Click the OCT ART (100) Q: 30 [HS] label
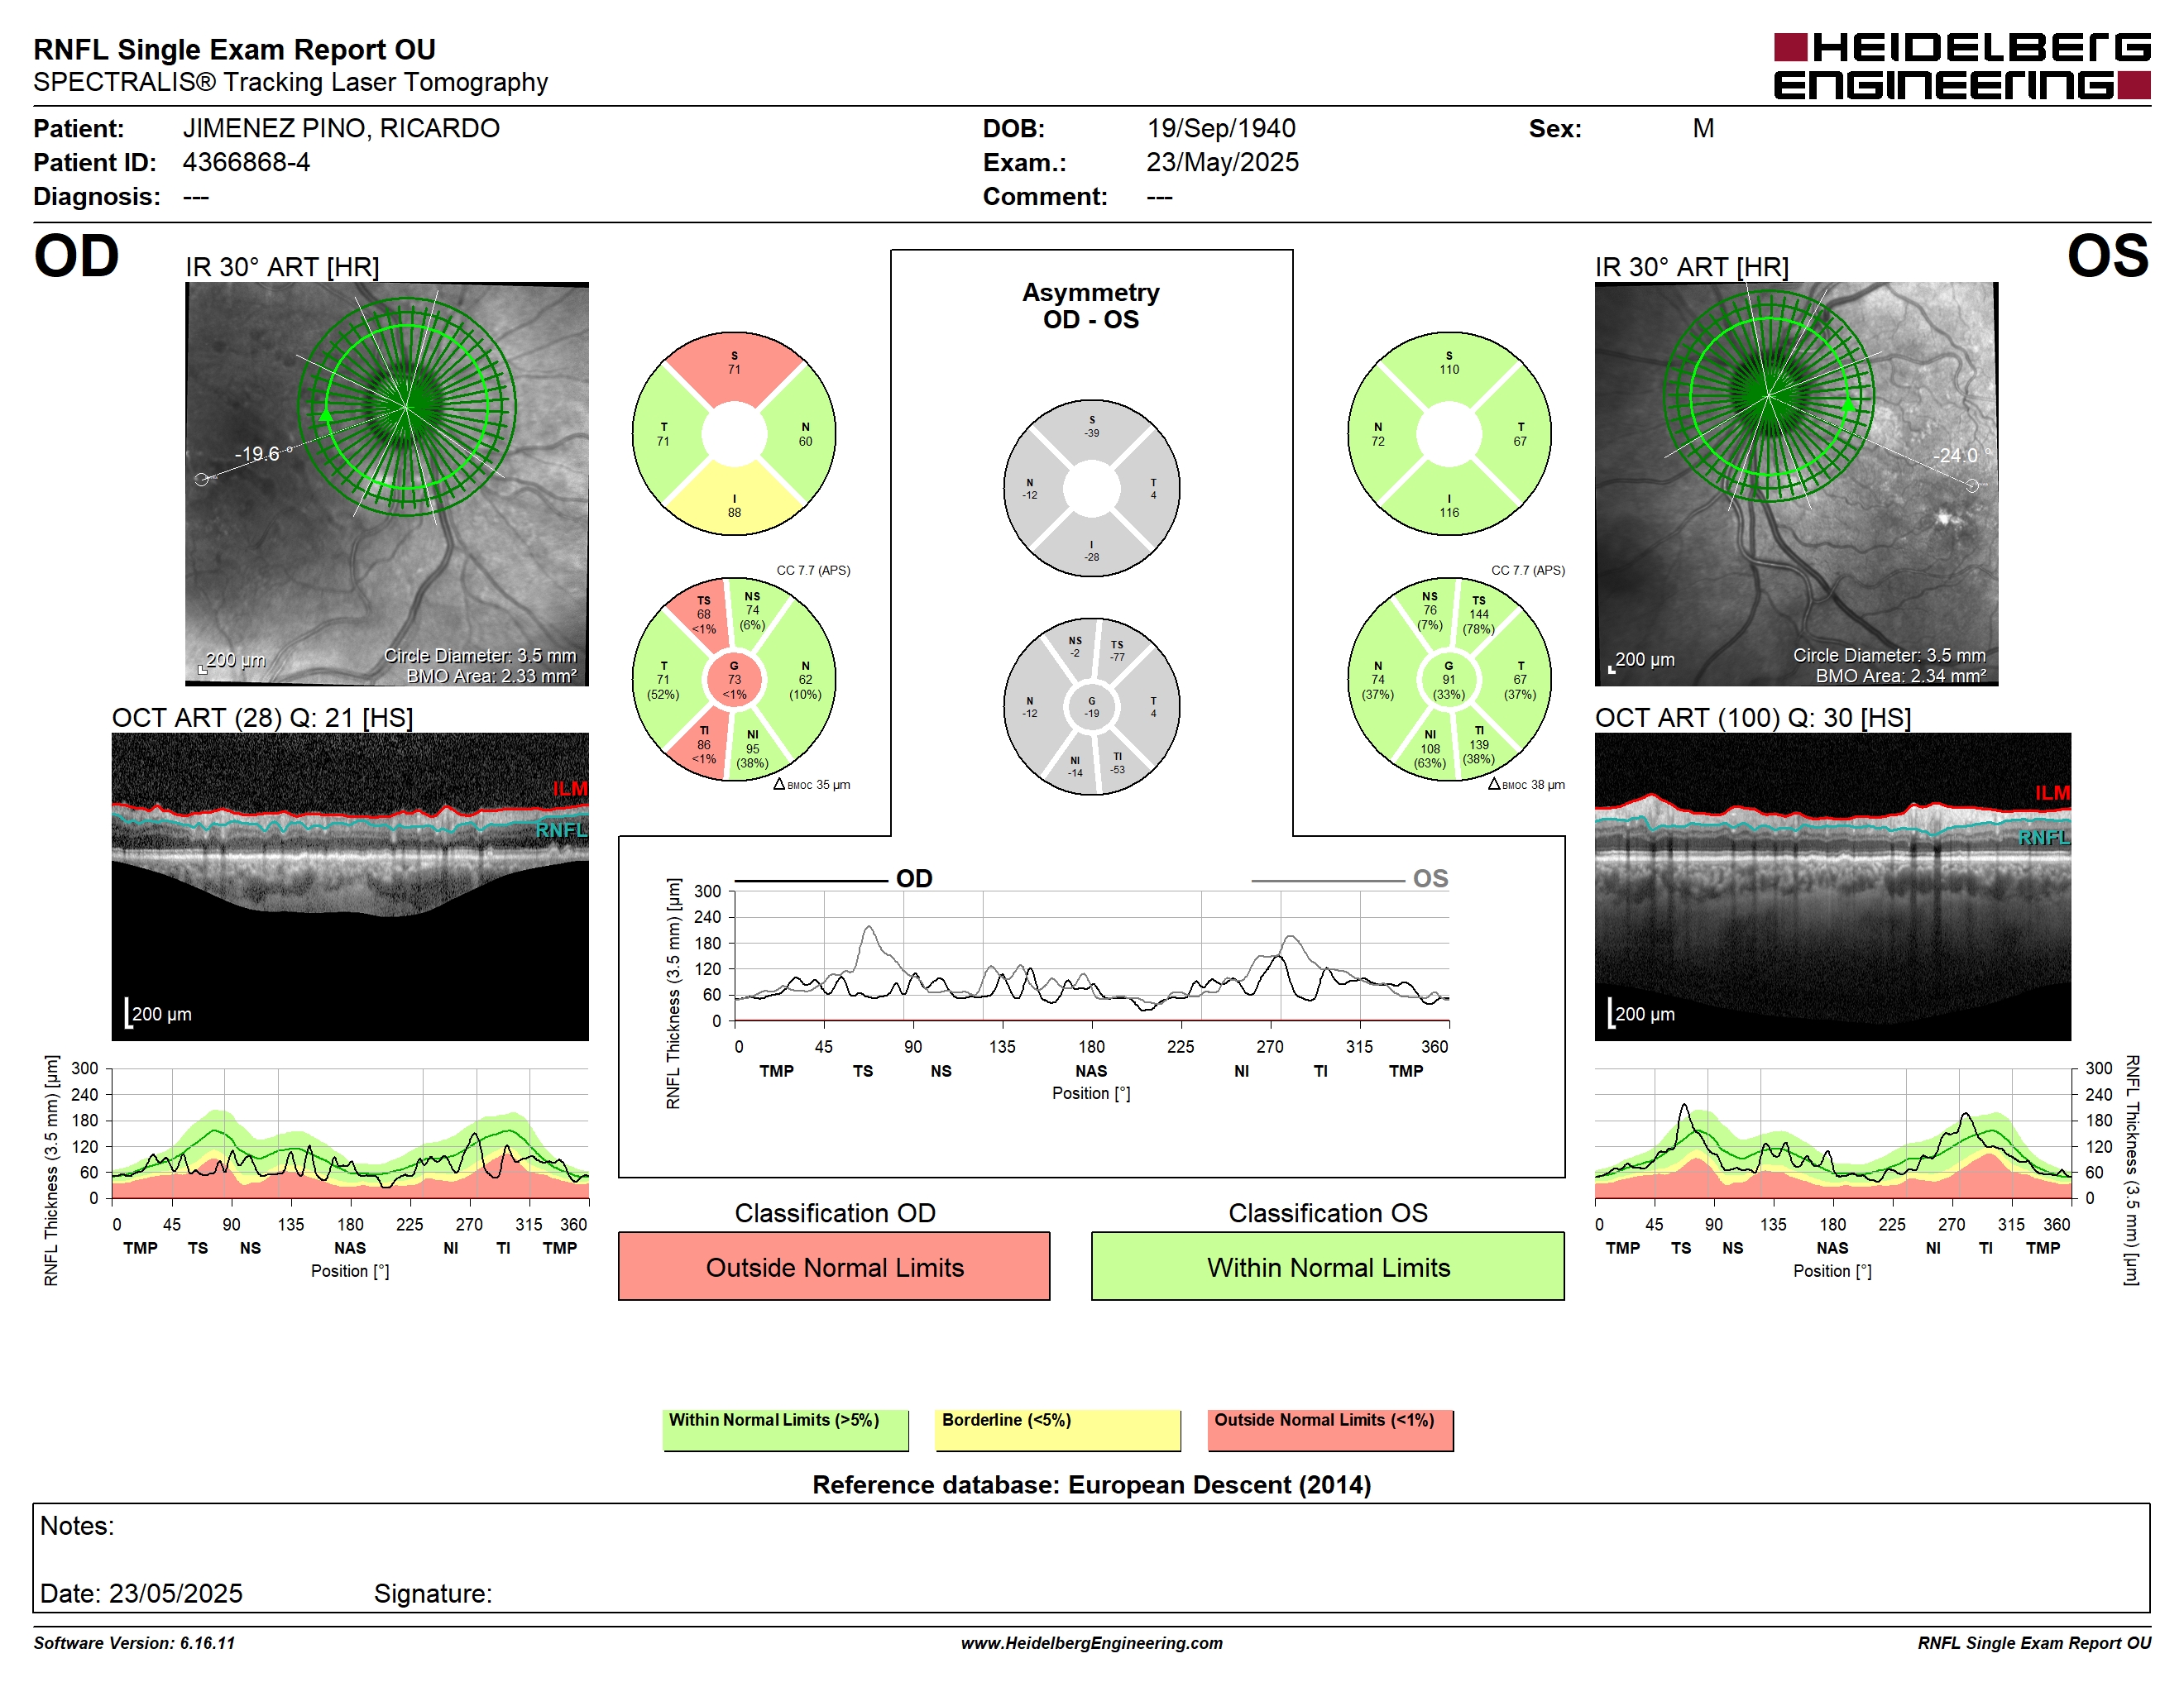Image resolution: width=2184 pixels, height=1687 pixels. coord(1752,718)
